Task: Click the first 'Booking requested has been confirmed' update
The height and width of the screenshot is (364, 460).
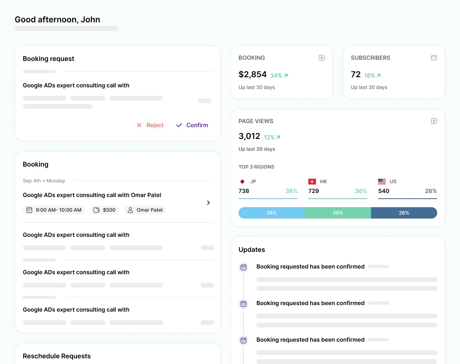Action: click(x=310, y=266)
